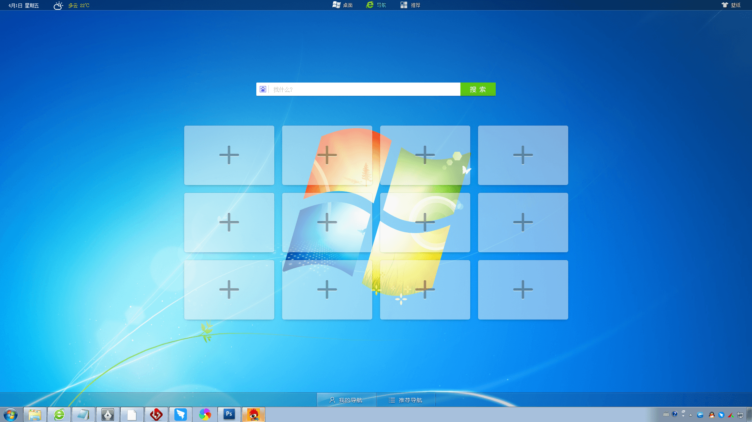Open the Baidu paw search engine selector
Viewport: 752px width, 422px height.
tap(263, 89)
